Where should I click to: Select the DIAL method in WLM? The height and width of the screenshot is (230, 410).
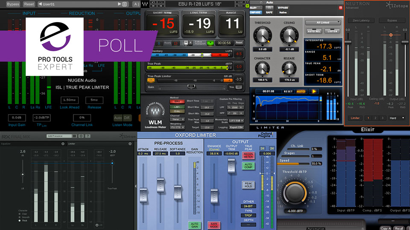tap(177, 111)
